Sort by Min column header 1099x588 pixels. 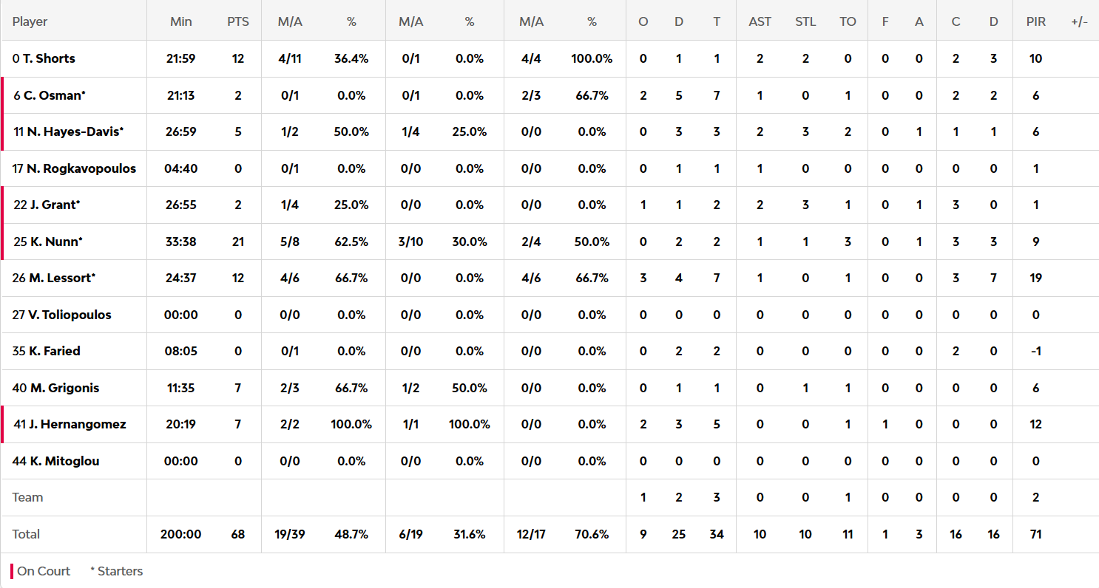coord(180,21)
